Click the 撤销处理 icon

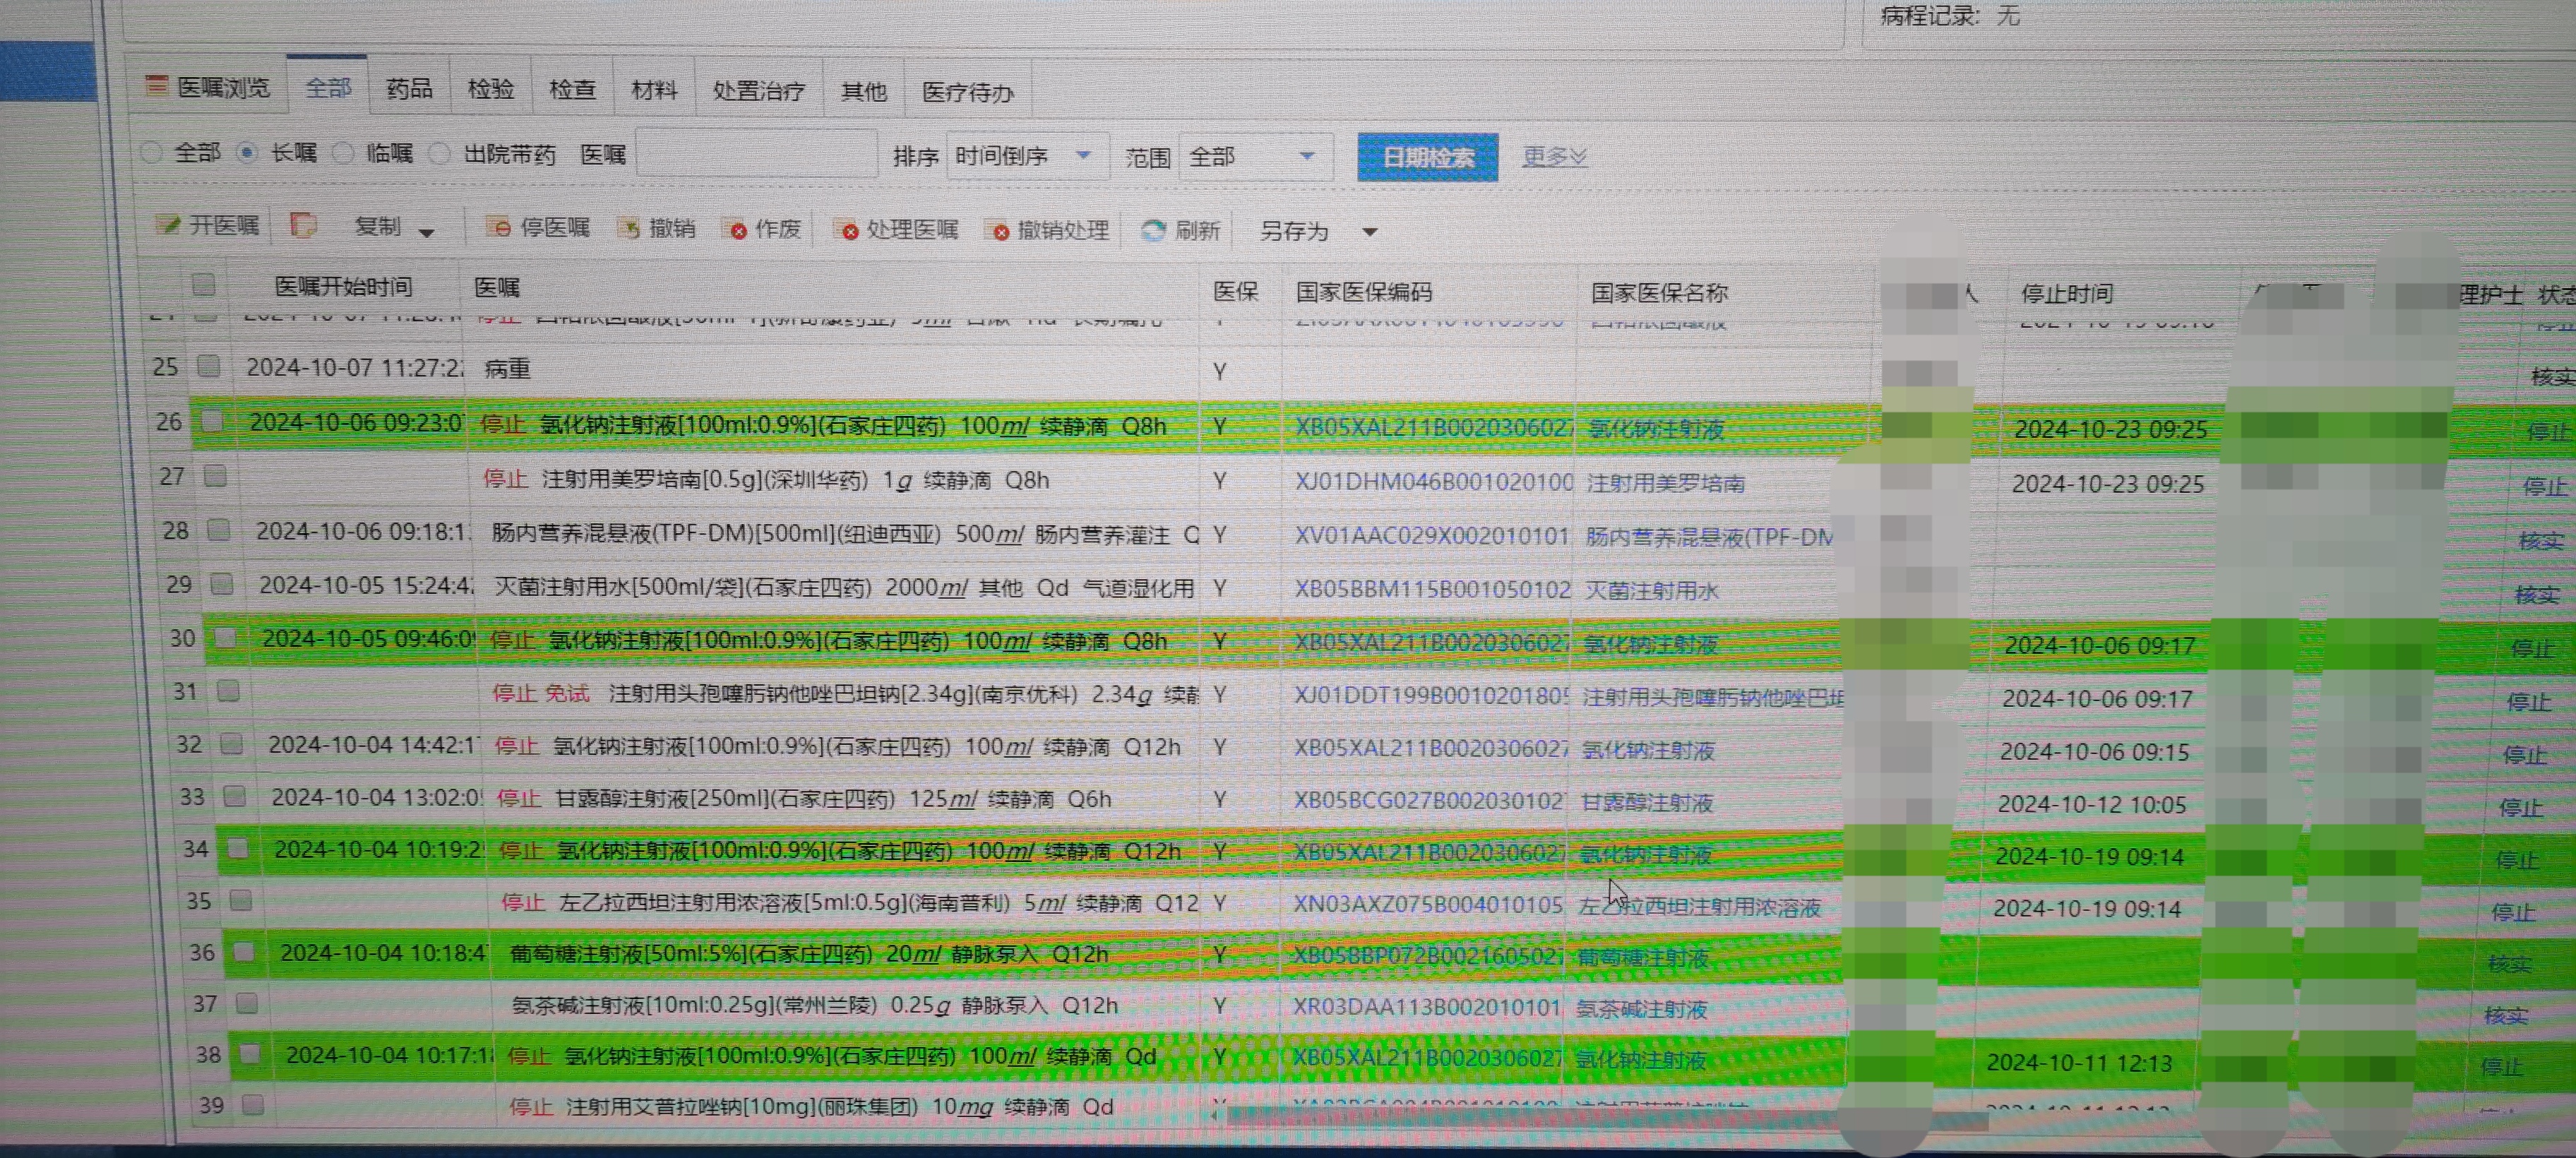click(998, 231)
